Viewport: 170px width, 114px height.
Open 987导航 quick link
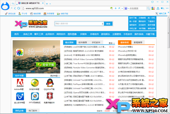(x=142, y=28)
